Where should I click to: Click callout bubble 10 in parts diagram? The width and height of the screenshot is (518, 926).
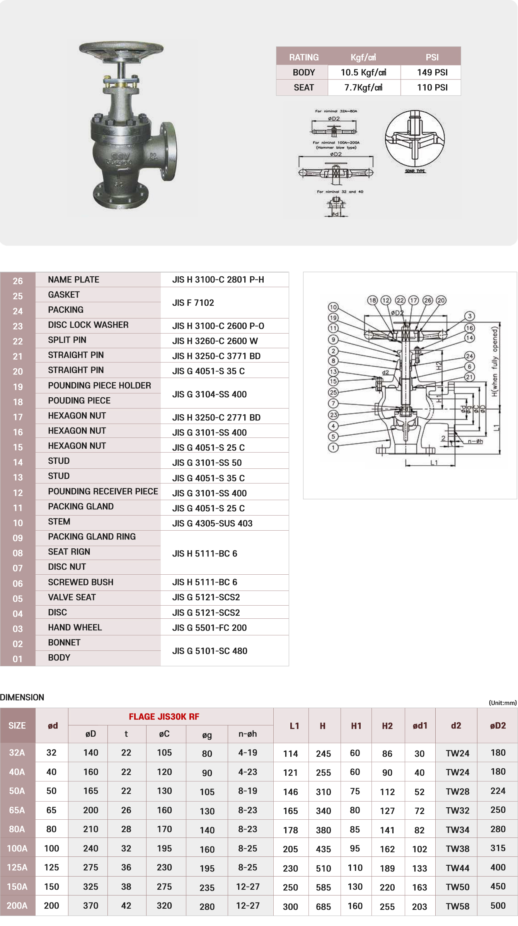(x=333, y=307)
